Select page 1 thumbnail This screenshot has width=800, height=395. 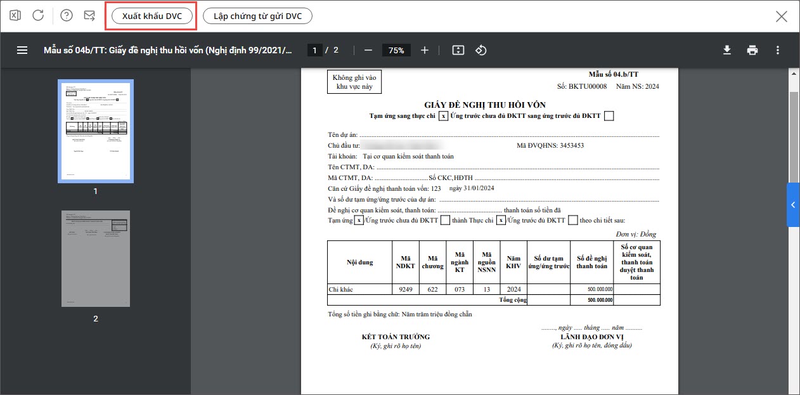pyautogui.click(x=96, y=131)
